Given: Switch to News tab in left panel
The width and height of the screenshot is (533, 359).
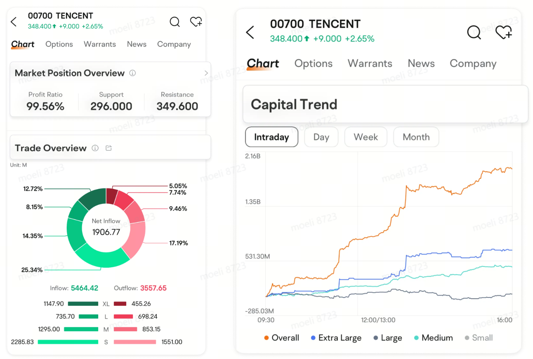Looking at the screenshot, I should [x=137, y=44].
